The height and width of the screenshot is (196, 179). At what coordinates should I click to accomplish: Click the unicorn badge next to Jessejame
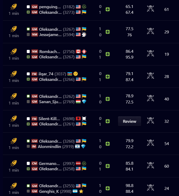click(84, 34)
